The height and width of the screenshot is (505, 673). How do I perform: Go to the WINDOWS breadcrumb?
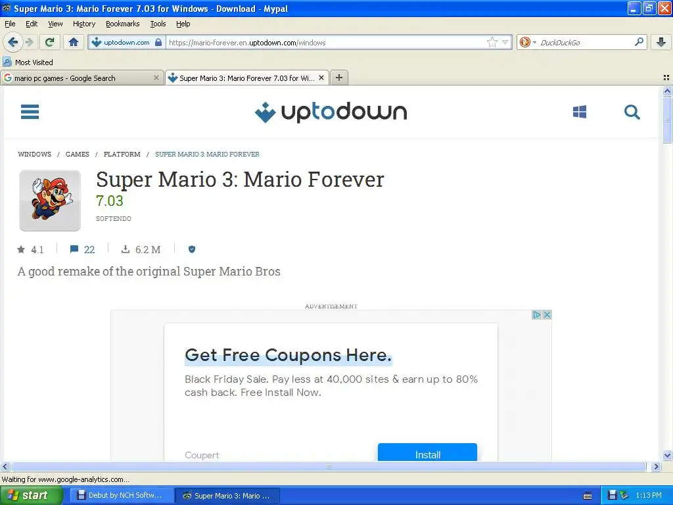(x=34, y=154)
